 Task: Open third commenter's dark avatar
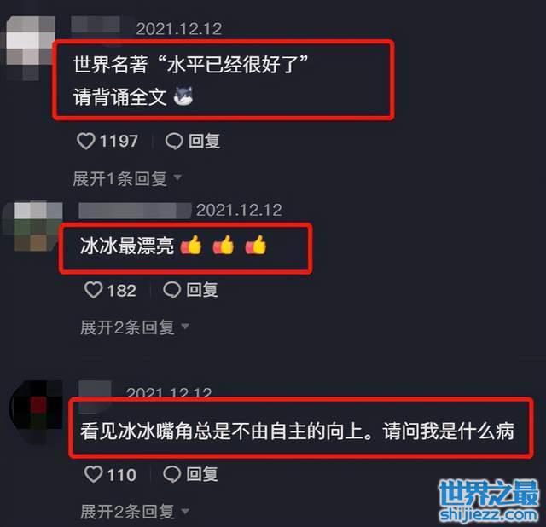(x=38, y=411)
